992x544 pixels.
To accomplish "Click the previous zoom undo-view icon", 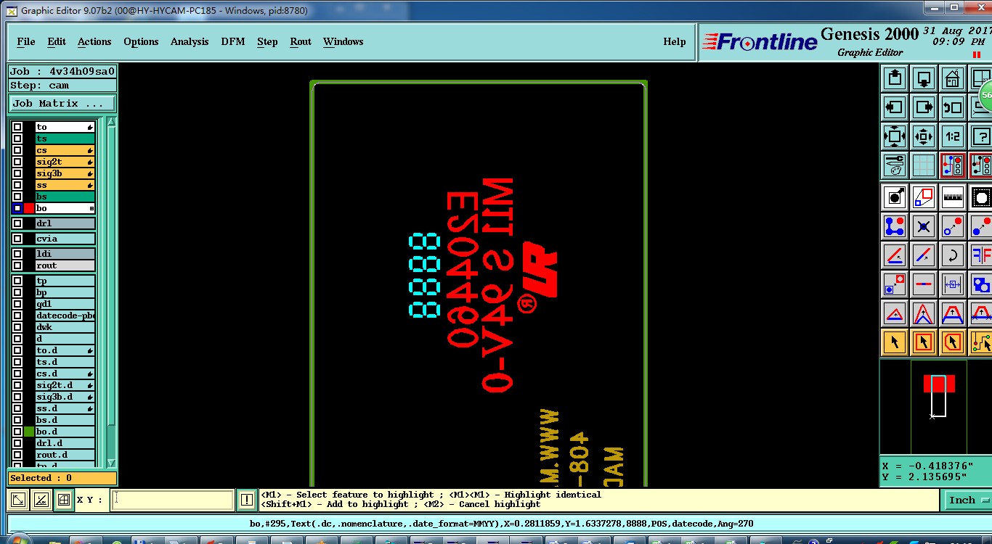I will tap(952, 107).
